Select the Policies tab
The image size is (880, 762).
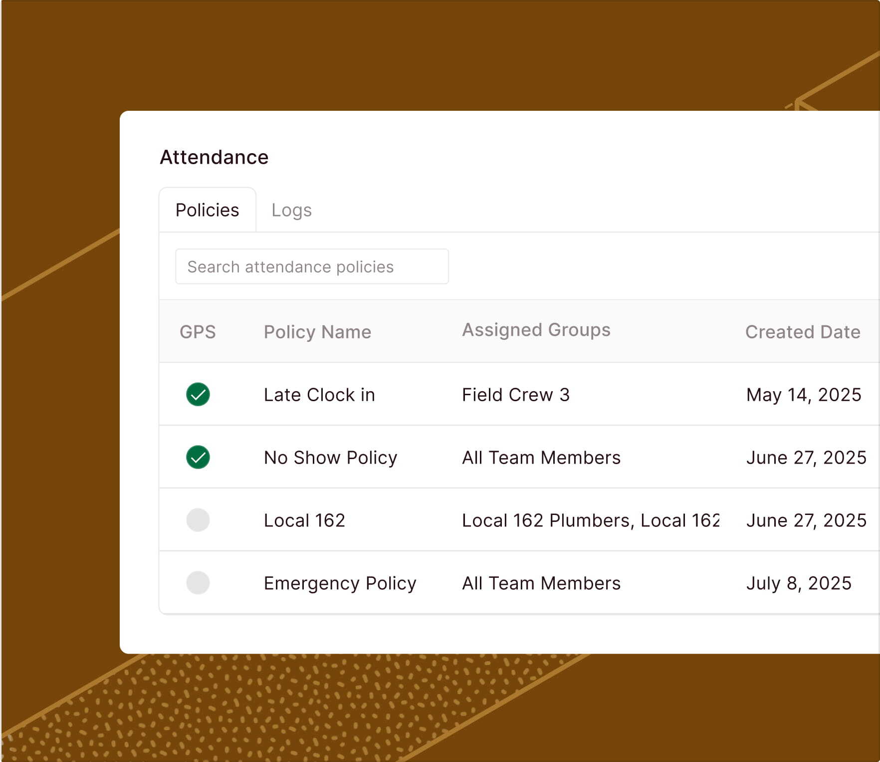(x=207, y=210)
